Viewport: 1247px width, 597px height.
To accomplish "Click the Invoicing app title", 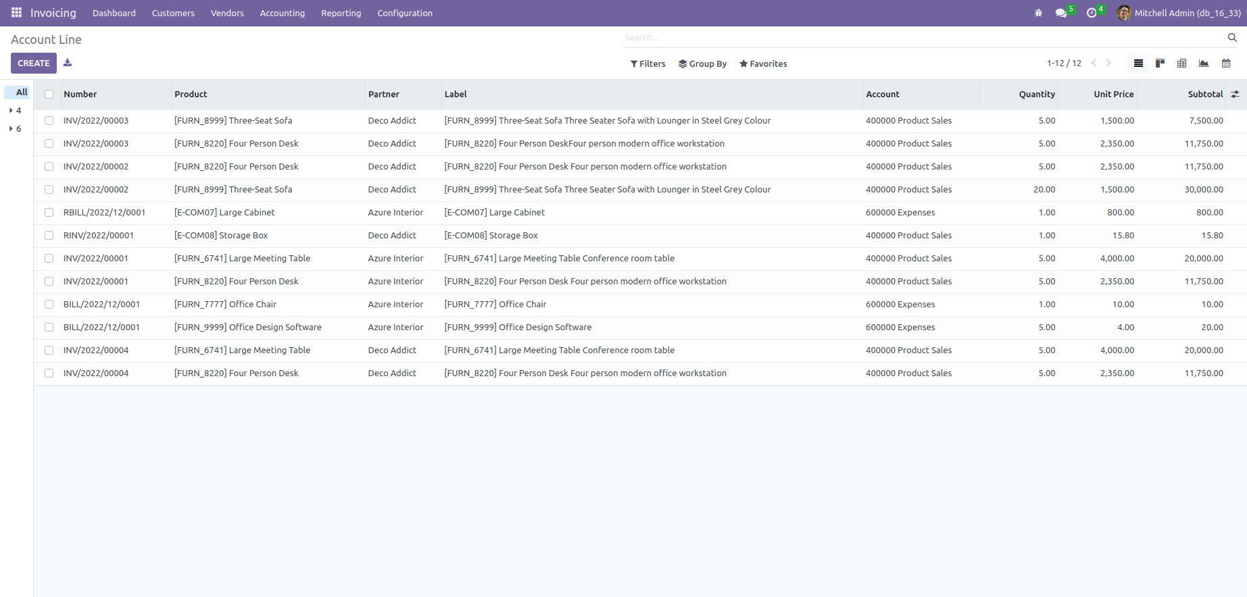I will coord(53,13).
